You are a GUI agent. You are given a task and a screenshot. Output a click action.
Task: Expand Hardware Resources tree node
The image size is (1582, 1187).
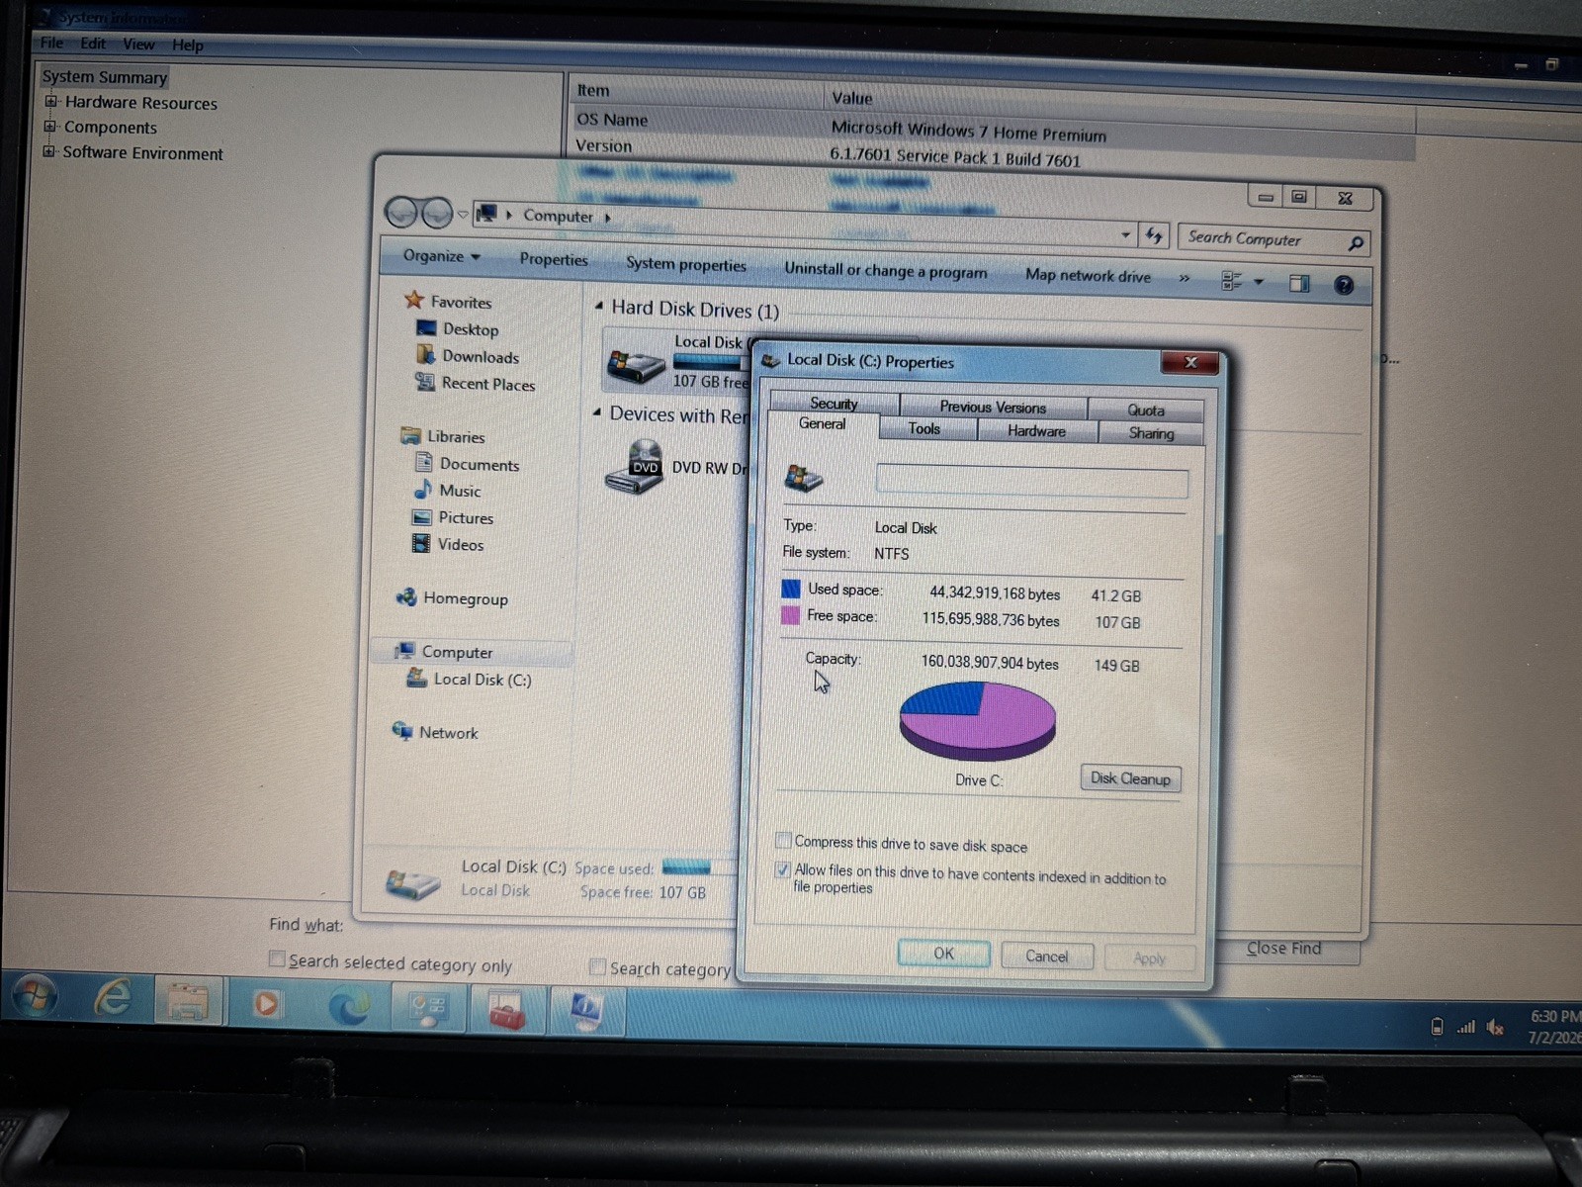pyautogui.click(x=50, y=101)
